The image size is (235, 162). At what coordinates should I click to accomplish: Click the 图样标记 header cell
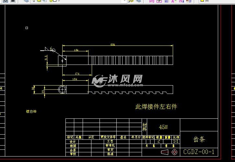click(x=148, y=137)
